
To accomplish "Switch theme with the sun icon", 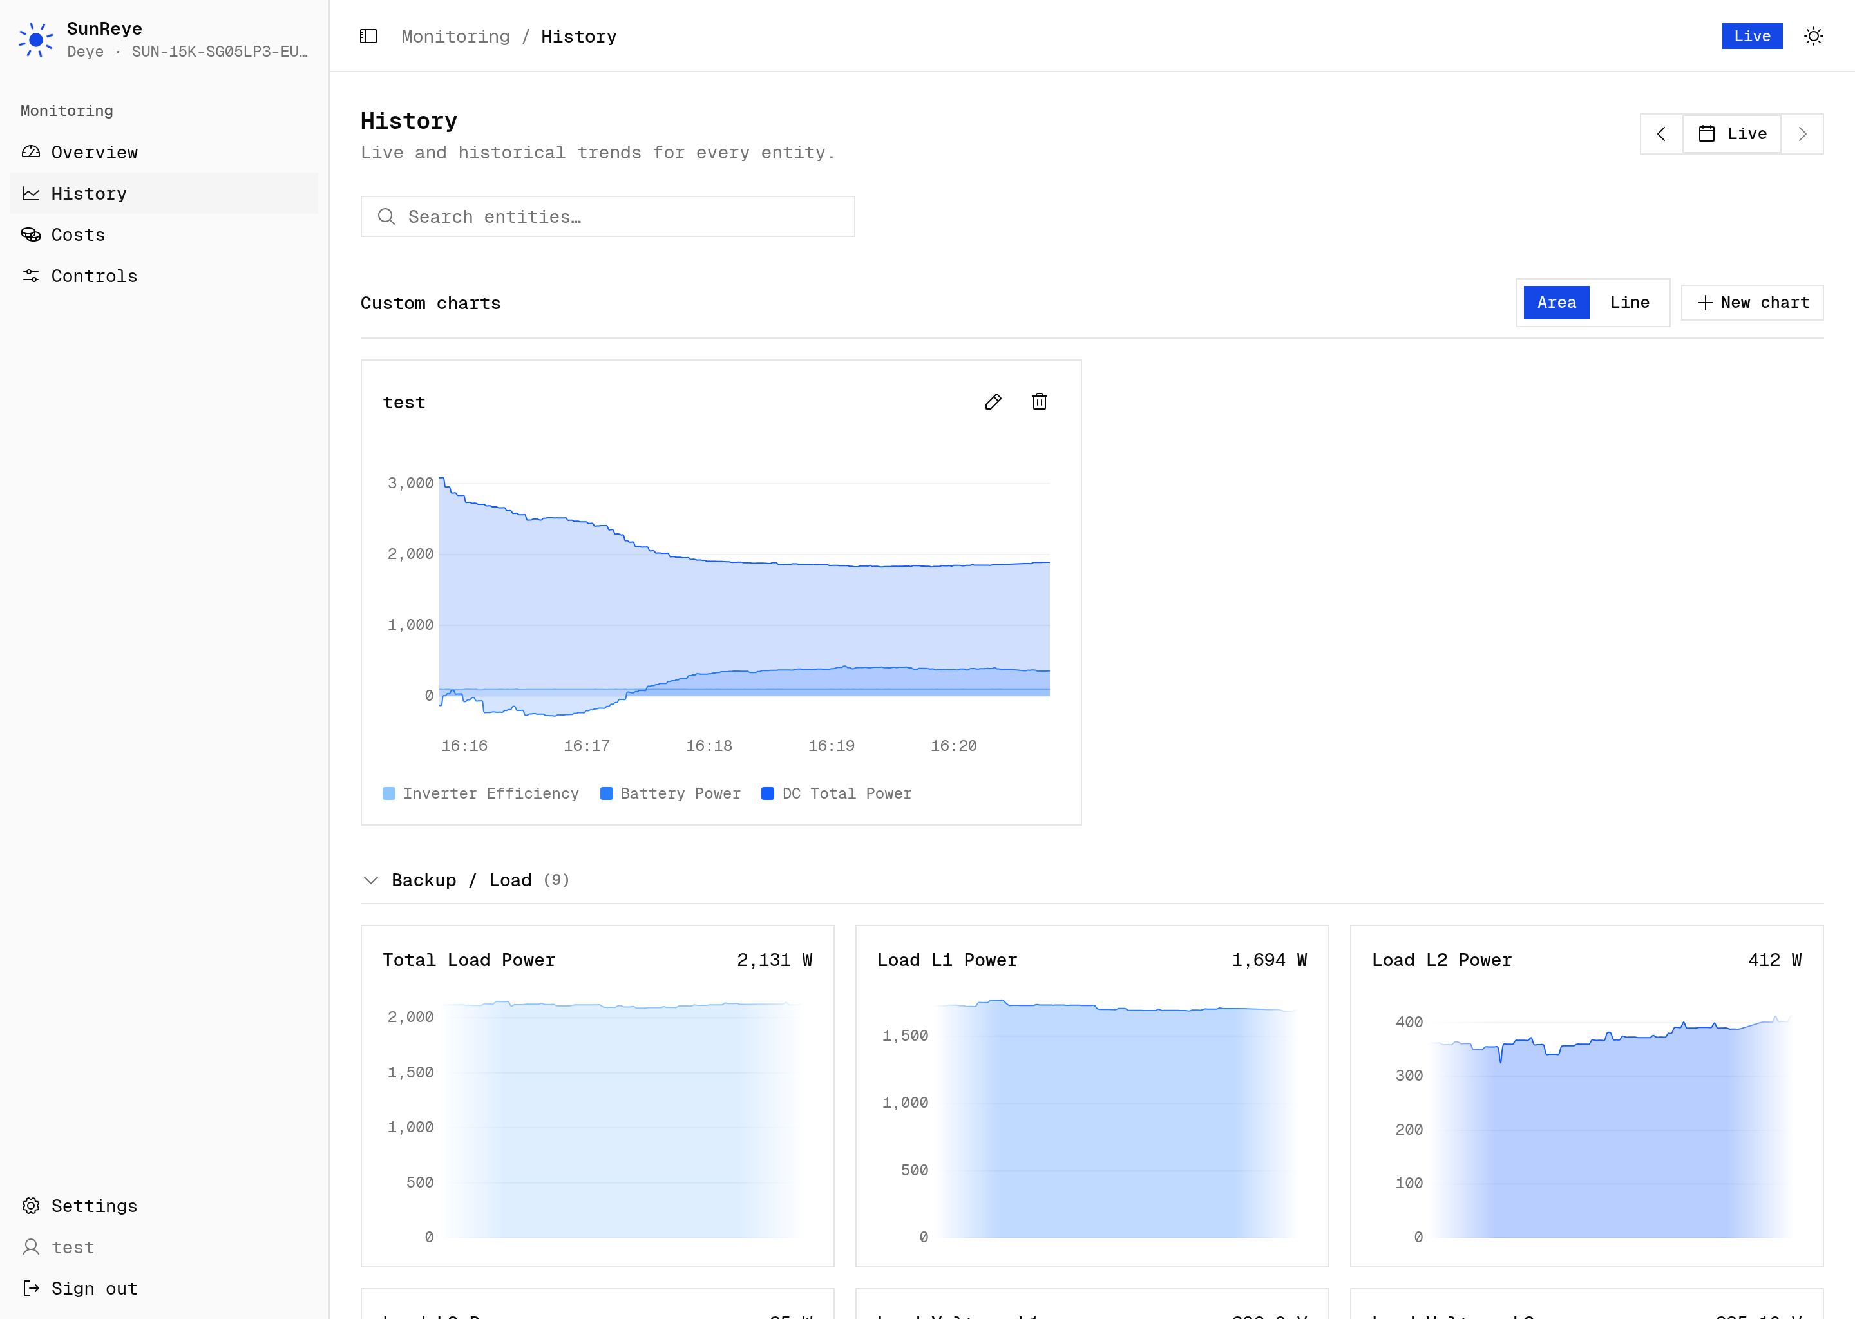I will point(1814,37).
